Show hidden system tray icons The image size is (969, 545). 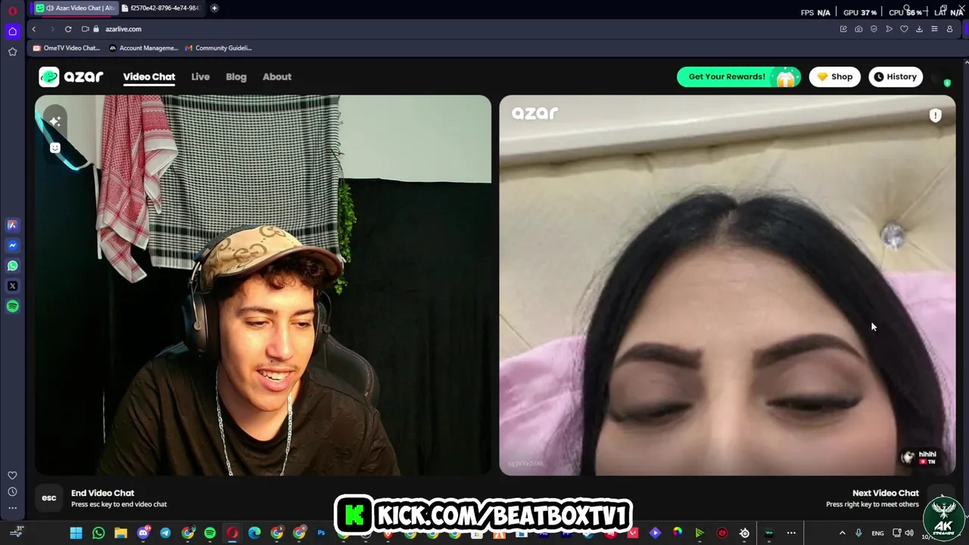842,533
